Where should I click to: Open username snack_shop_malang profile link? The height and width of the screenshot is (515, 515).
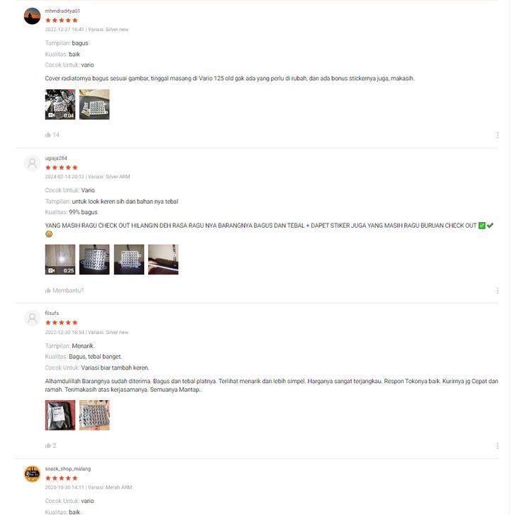pyautogui.click(x=68, y=469)
